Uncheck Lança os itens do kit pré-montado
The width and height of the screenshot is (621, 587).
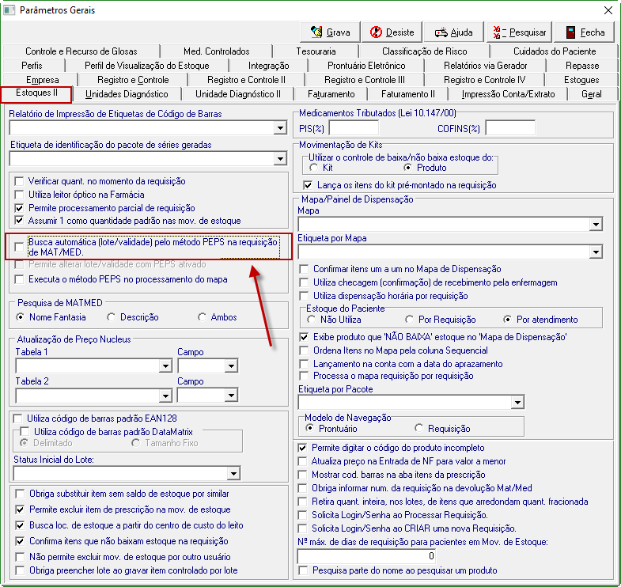click(x=307, y=185)
